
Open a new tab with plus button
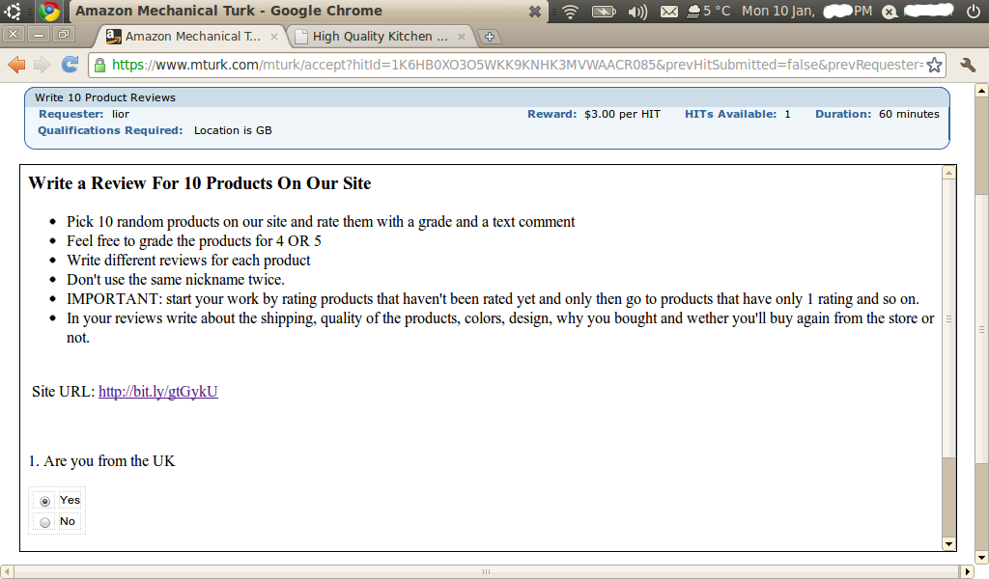(x=489, y=37)
